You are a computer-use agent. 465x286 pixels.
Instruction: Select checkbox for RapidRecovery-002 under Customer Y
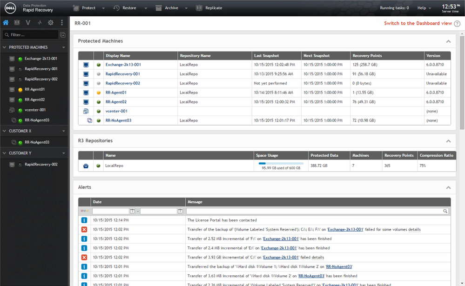pyautogui.click(x=12, y=165)
